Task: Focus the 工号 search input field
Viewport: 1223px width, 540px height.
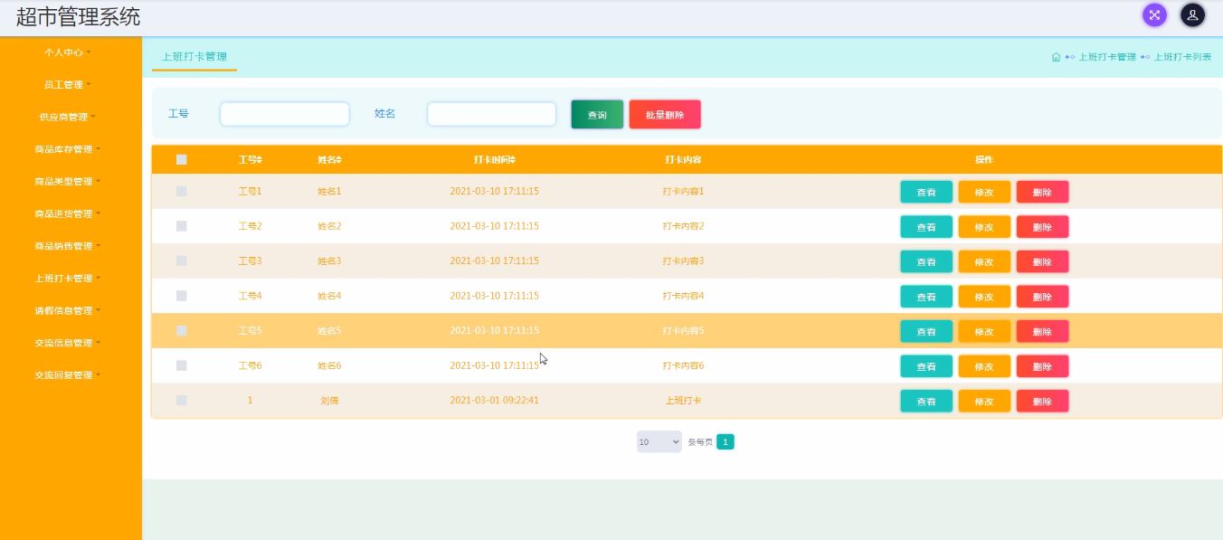Action: point(285,114)
